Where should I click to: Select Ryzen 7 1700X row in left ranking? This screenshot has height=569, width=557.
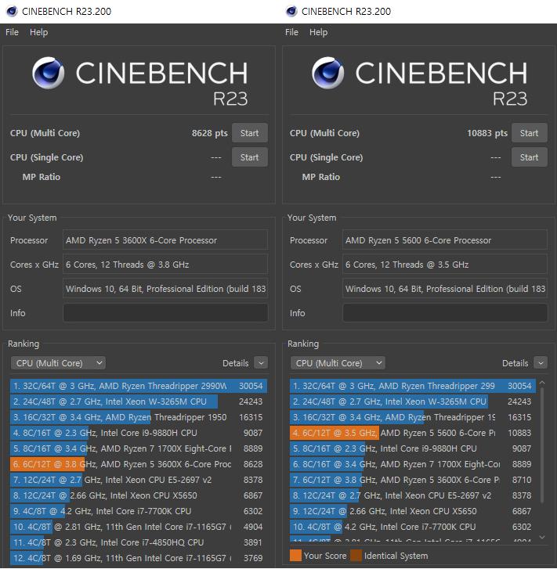click(x=139, y=448)
